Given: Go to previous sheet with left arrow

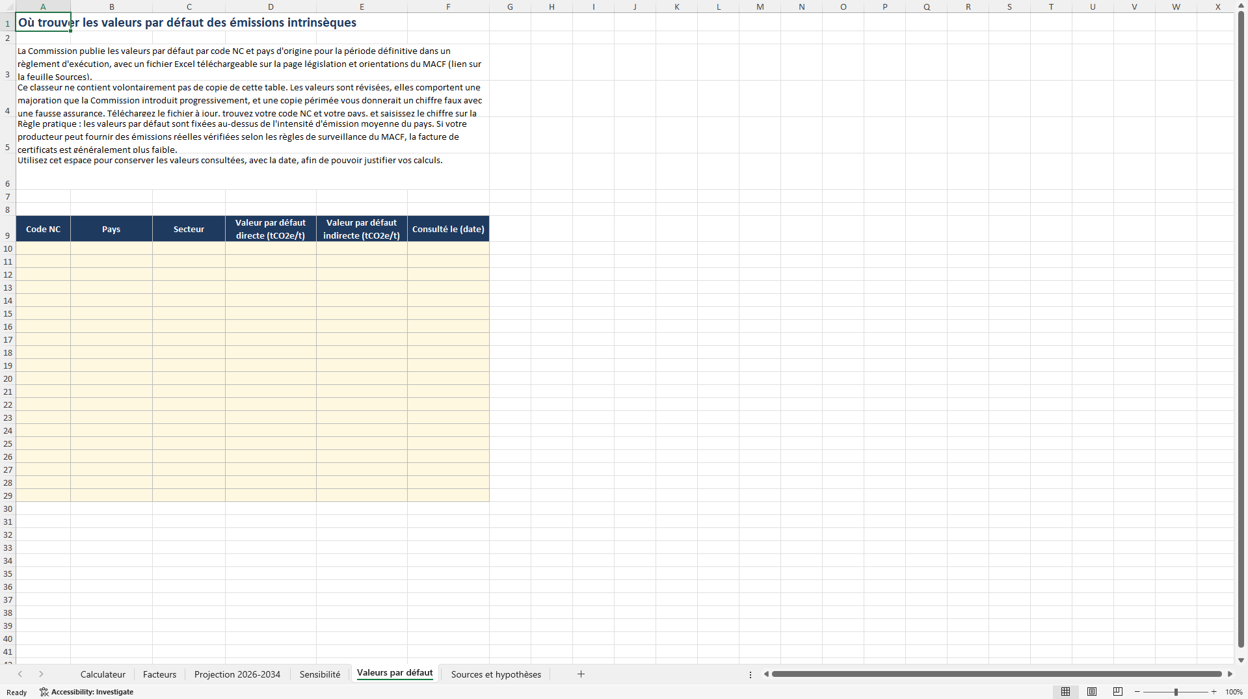Looking at the screenshot, I should point(20,674).
